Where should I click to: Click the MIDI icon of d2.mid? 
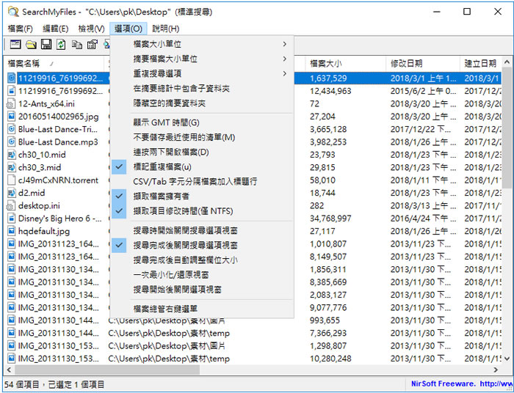click(x=11, y=193)
